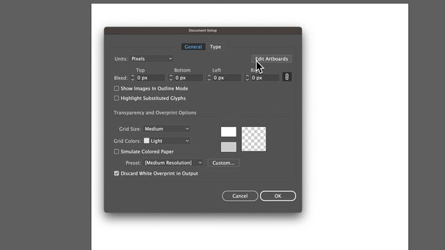This screenshot has width=445, height=250.
Task: Open the Grid Colors dropdown
Action: point(167,141)
